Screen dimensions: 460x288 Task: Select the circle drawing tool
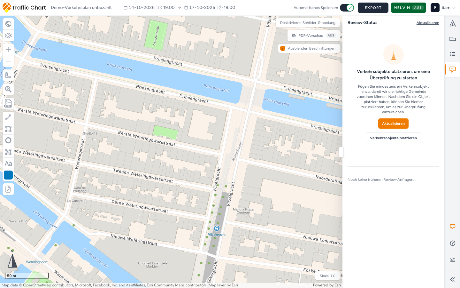coord(8,140)
